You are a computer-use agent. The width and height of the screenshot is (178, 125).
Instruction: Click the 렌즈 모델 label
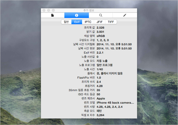pos(89,103)
